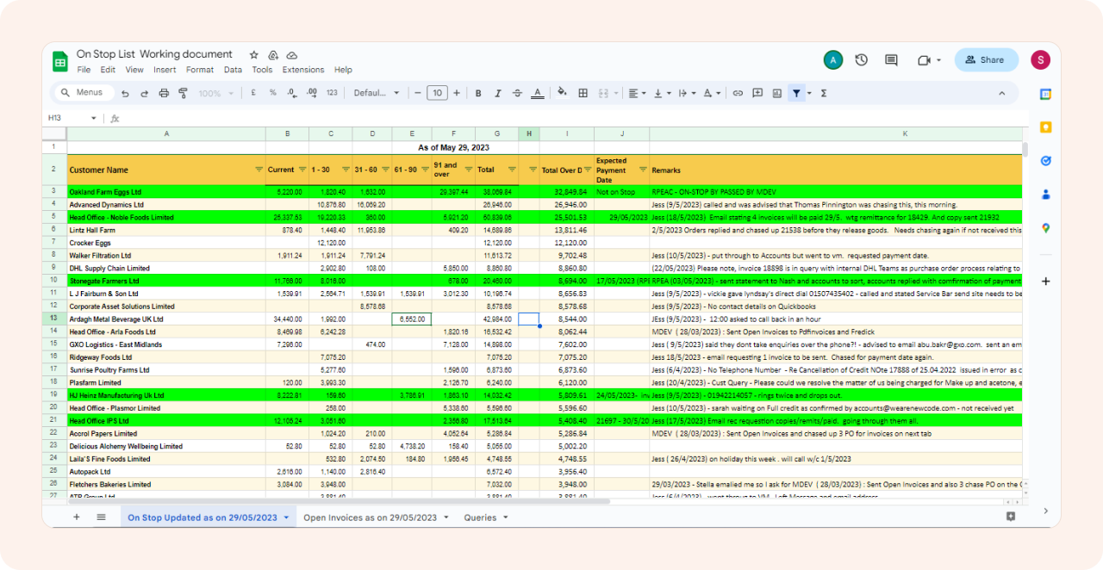Get add-ons with plus icon
The image size is (1103, 570).
1045,281
